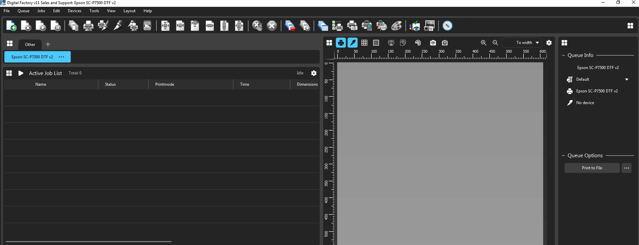The height and width of the screenshot is (245, 639).
Task: Click the zoom in magnifier
Action: pos(483,43)
